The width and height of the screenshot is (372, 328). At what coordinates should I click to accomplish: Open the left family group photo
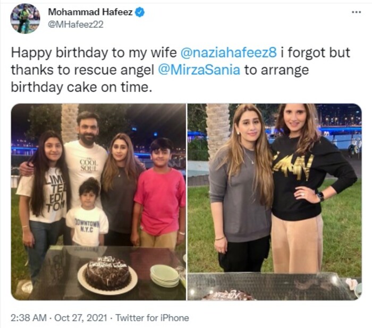pyautogui.click(x=98, y=202)
